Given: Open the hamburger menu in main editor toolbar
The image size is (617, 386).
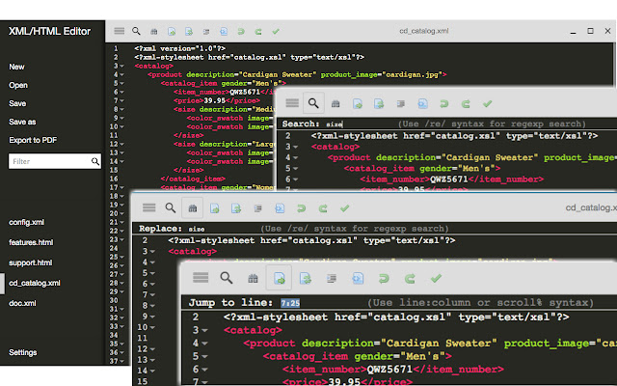Looking at the screenshot, I should (120, 31).
